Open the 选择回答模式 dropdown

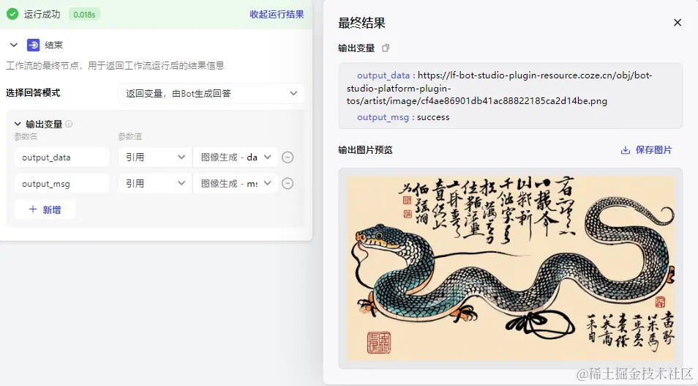211,94
